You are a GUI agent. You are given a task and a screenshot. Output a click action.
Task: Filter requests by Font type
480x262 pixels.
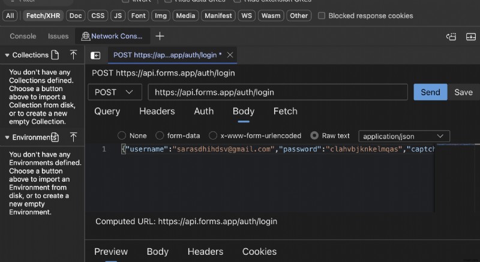coord(139,16)
